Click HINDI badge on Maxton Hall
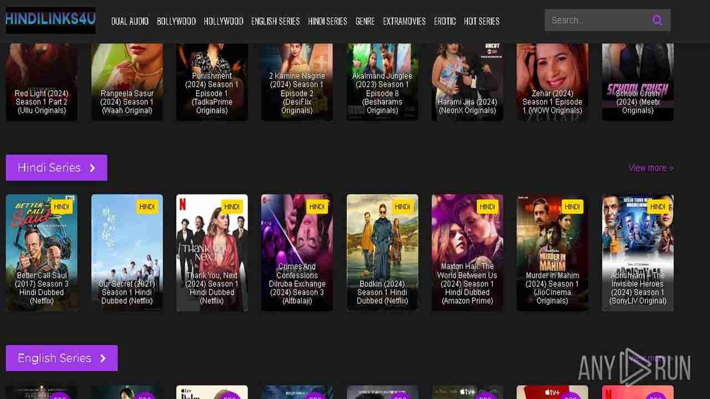The image size is (710, 399). [488, 207]
